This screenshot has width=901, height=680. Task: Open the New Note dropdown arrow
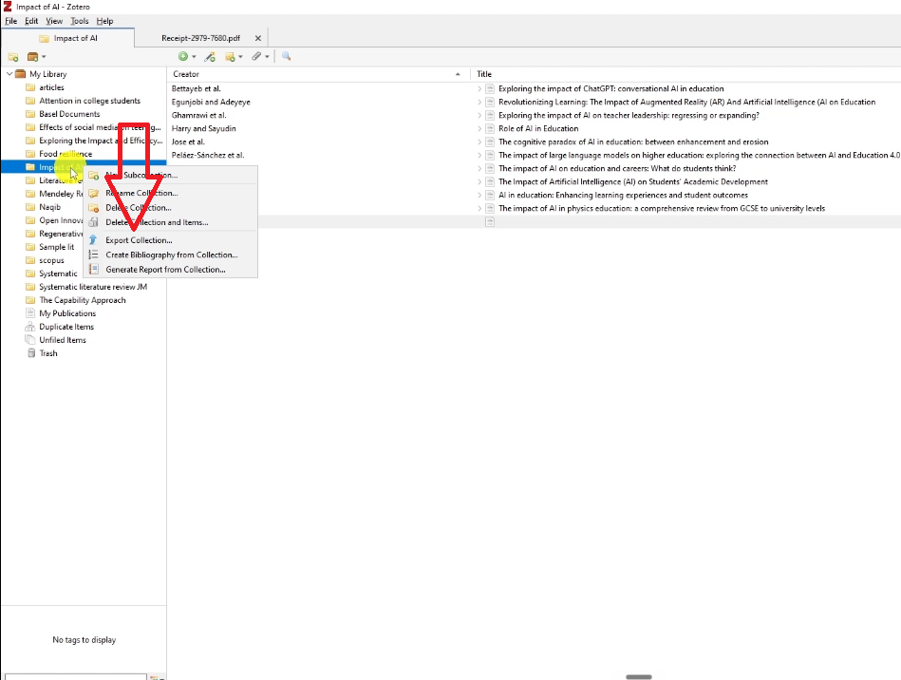click(240, 56)
